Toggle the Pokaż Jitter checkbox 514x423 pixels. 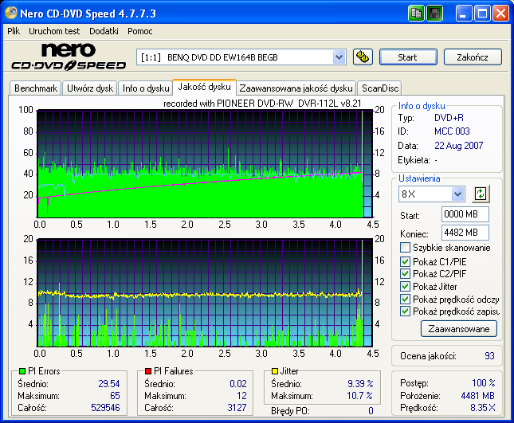pyautogui.click(x=406, y=286)
